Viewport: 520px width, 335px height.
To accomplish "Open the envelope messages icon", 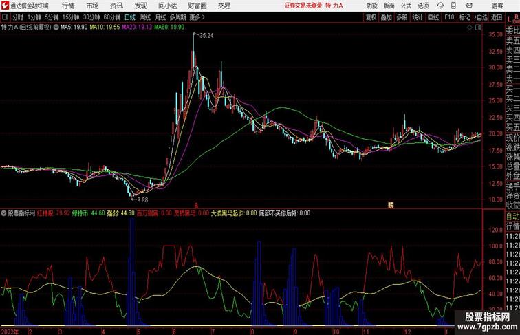I will pyautogui.click(x=468, y=6).
